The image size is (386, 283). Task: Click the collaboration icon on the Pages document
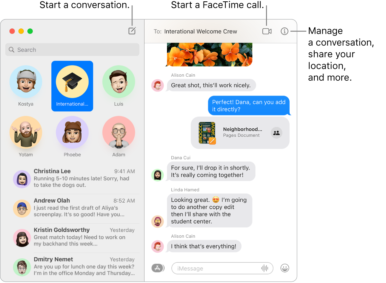276,133
